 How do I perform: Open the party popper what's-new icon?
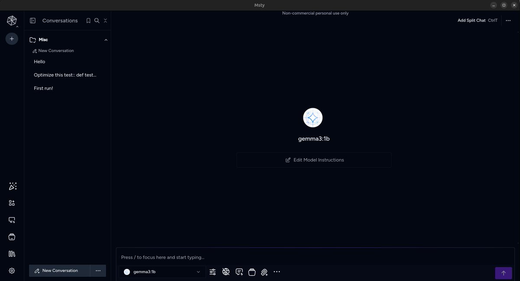(13, 186)
